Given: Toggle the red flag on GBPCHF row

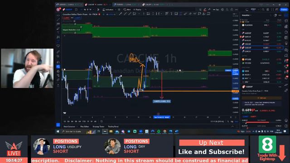Looking at the screenshot, I should (241, 37).
